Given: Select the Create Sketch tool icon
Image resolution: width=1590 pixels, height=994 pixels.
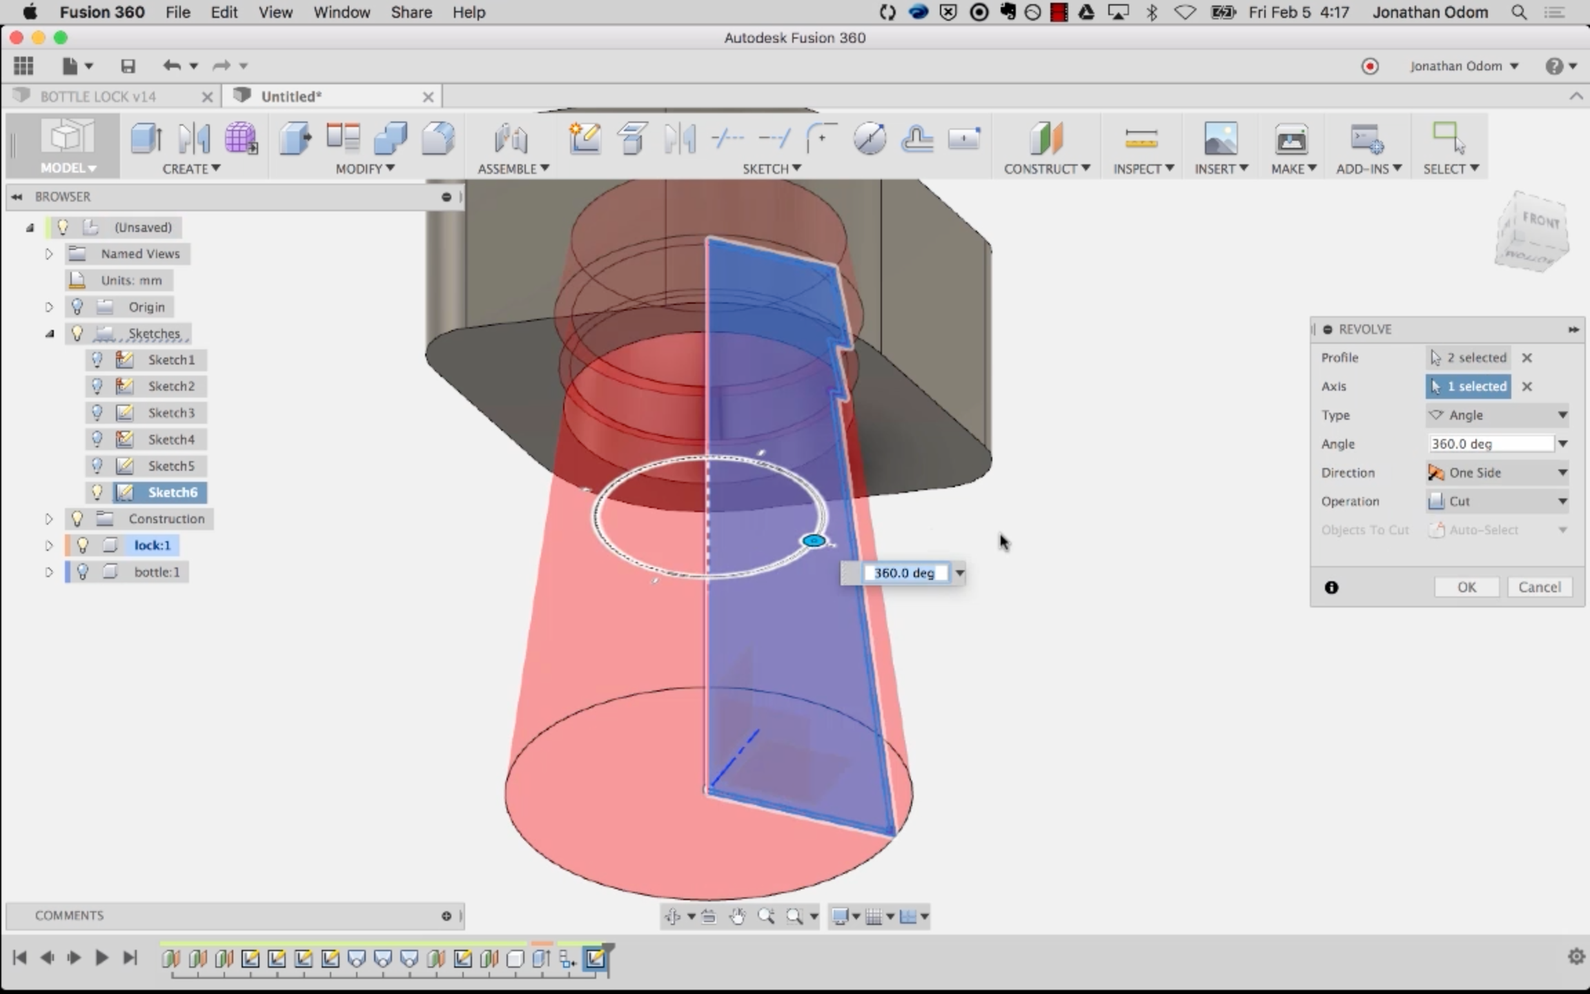Looking at the screenshot, I should [584, 138].
